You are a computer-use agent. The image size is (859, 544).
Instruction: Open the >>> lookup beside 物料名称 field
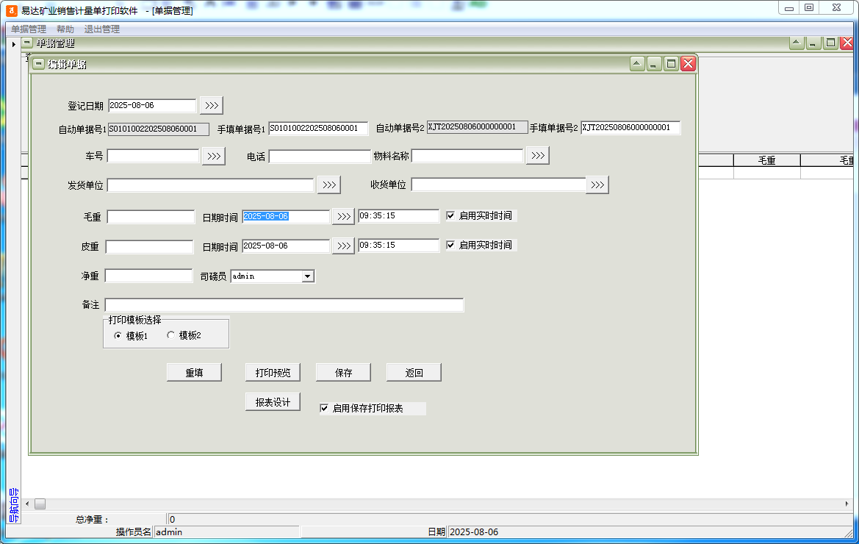pos(538,155)
